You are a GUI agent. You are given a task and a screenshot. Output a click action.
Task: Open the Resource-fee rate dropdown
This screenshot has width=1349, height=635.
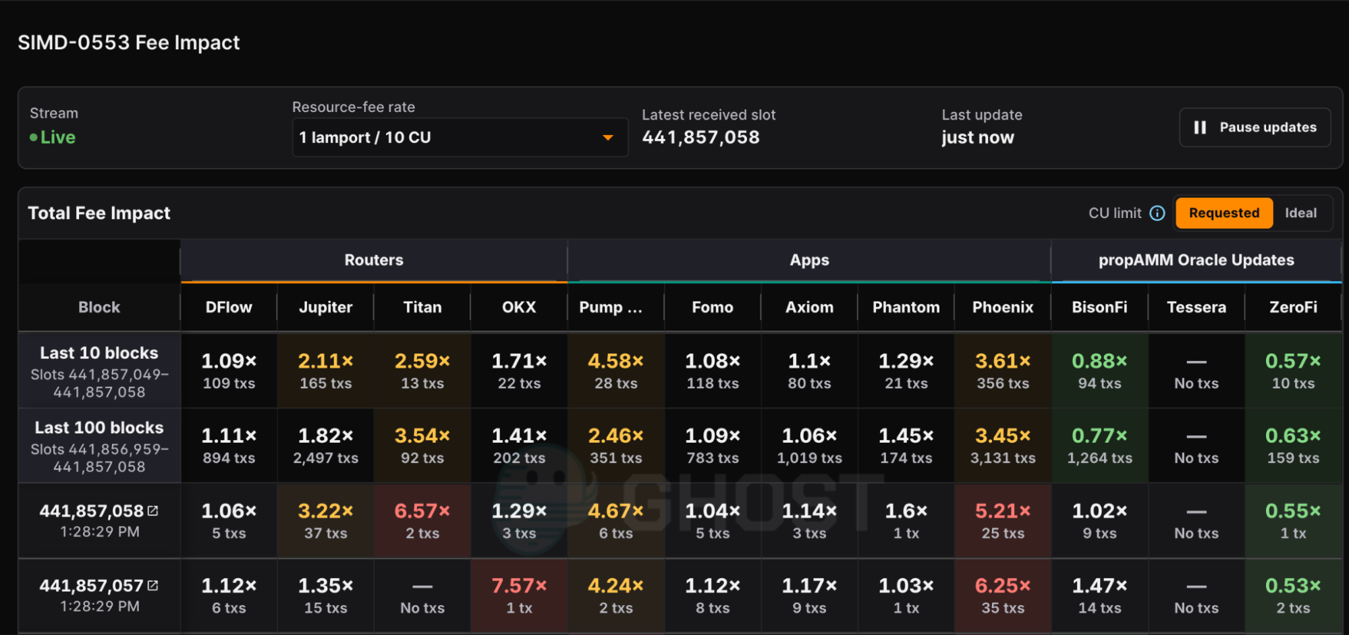point(460,138)
